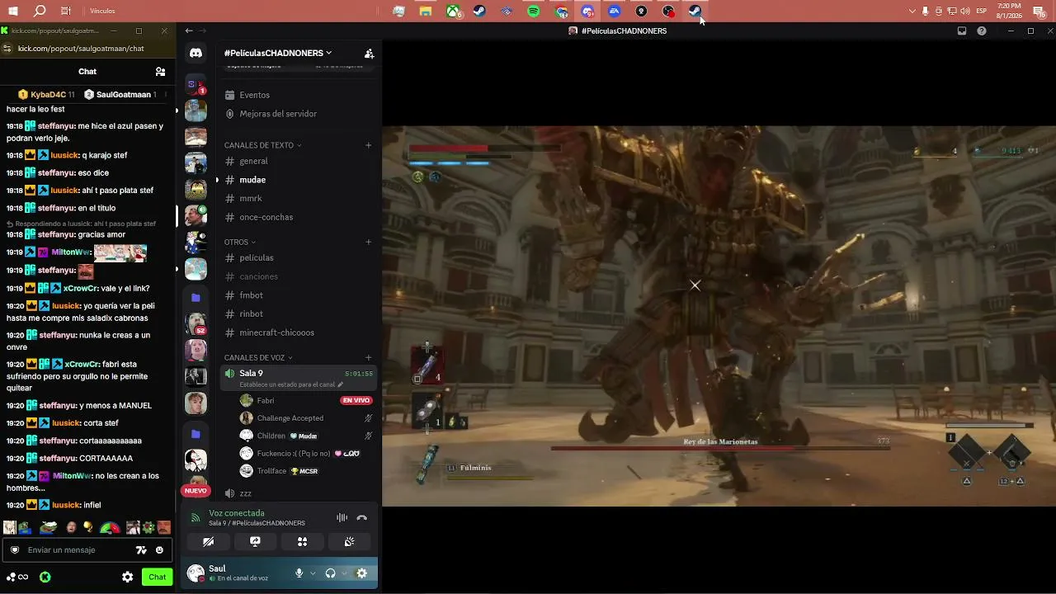Go back in Discord navigation

(189, 31)
